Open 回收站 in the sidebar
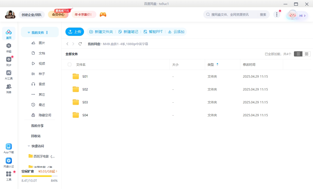Viewport: 313px width, 189px height. [36, 136]
